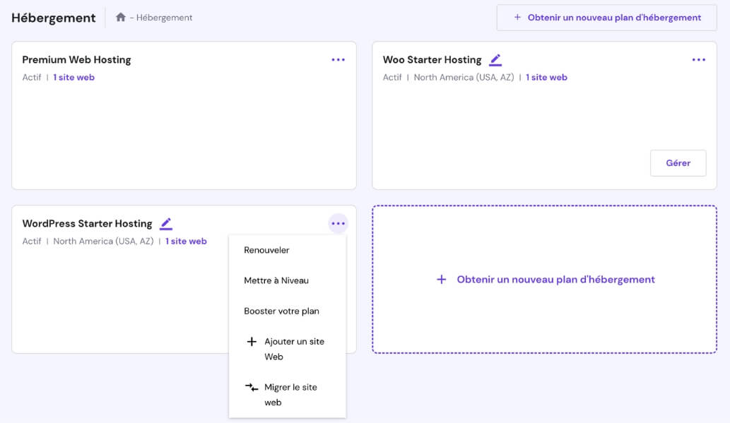Image resolution: width=730 pixels, height=423 pixels.
Task: Choose Ajouter un site Web menu entry
Action: pyautogui.click(x=287, y=349)
